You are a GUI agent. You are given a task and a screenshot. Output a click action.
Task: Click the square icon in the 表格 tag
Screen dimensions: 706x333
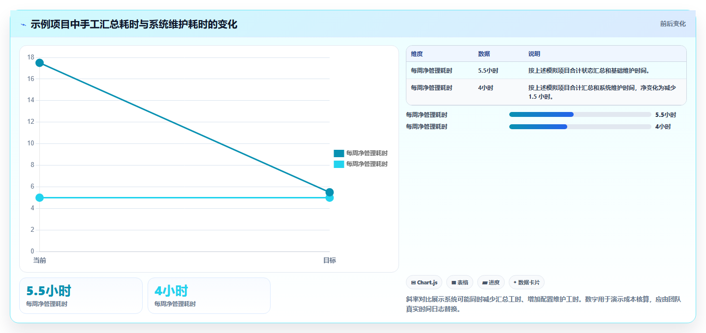coord(454,283)
